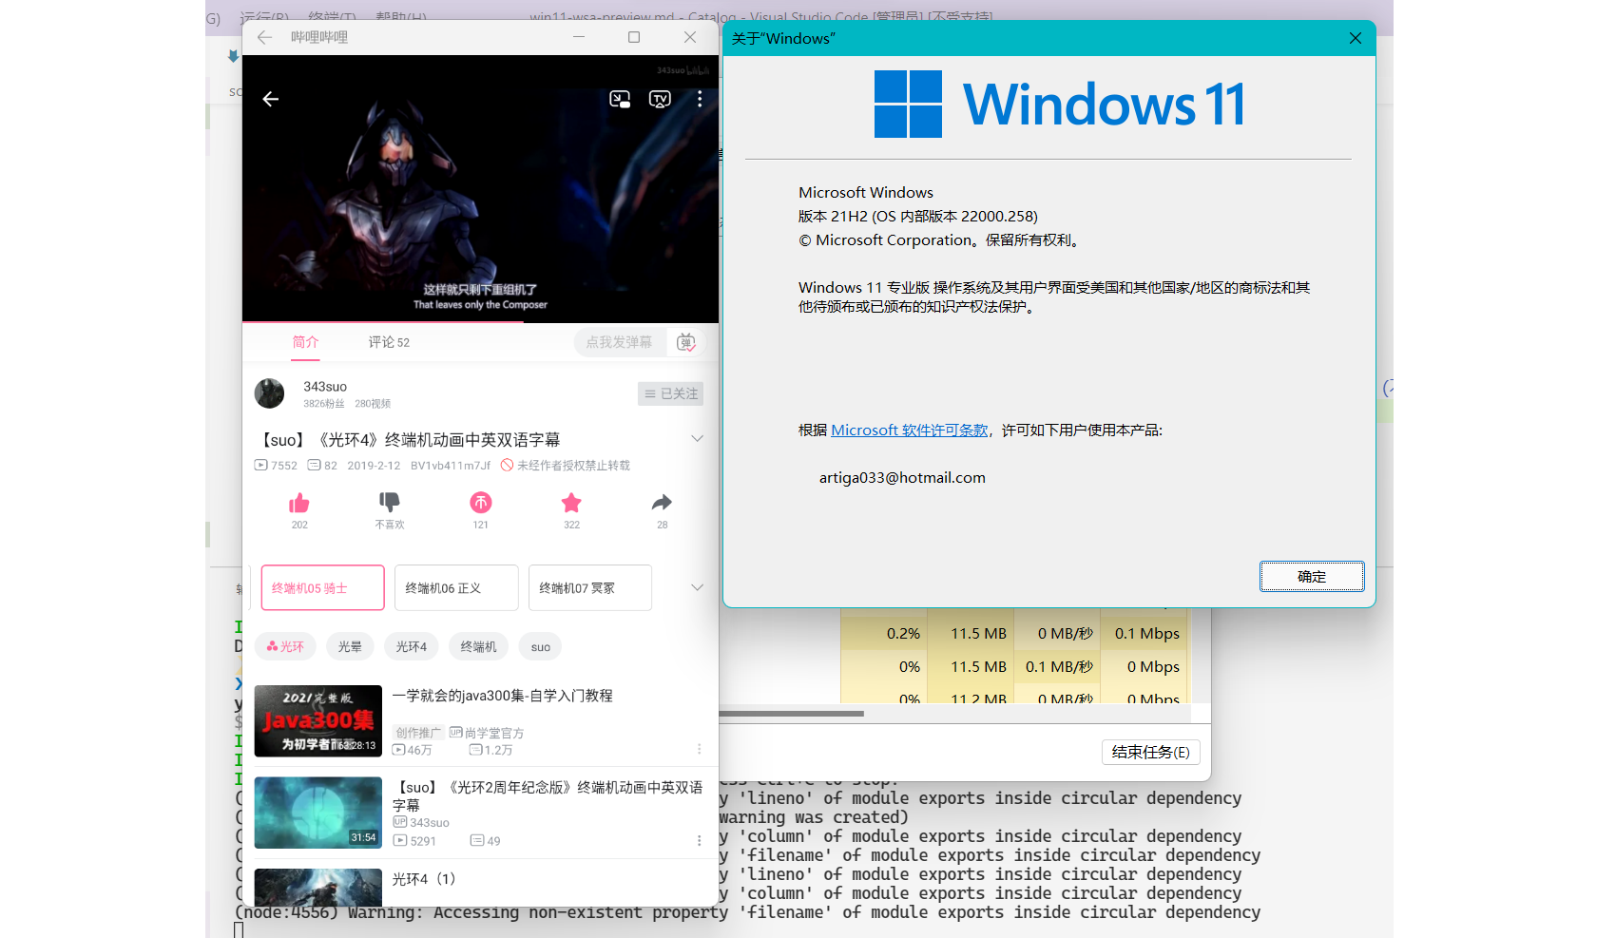Open the 终端机 tag

[479, 646]
